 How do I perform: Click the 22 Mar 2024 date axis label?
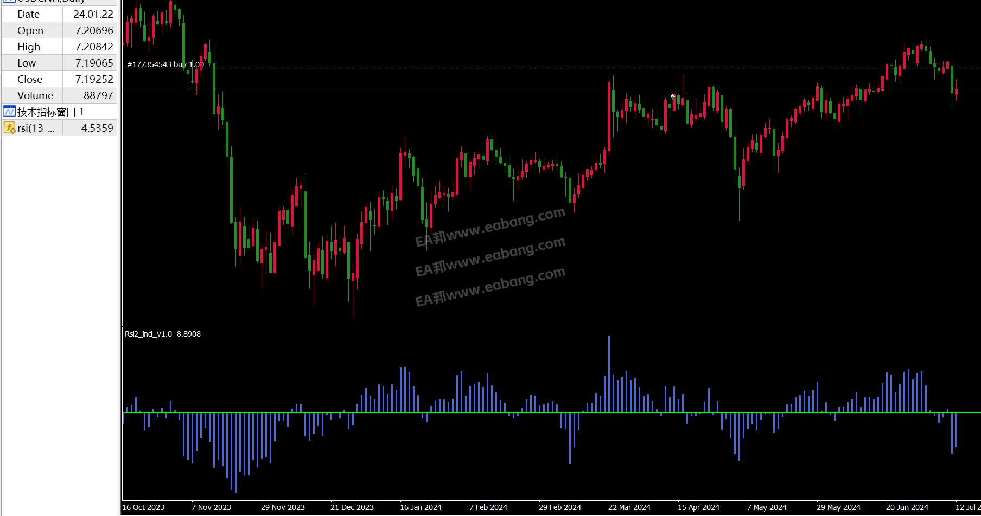coord(629,507)
